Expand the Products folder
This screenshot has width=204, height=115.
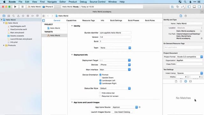[4, 45]
